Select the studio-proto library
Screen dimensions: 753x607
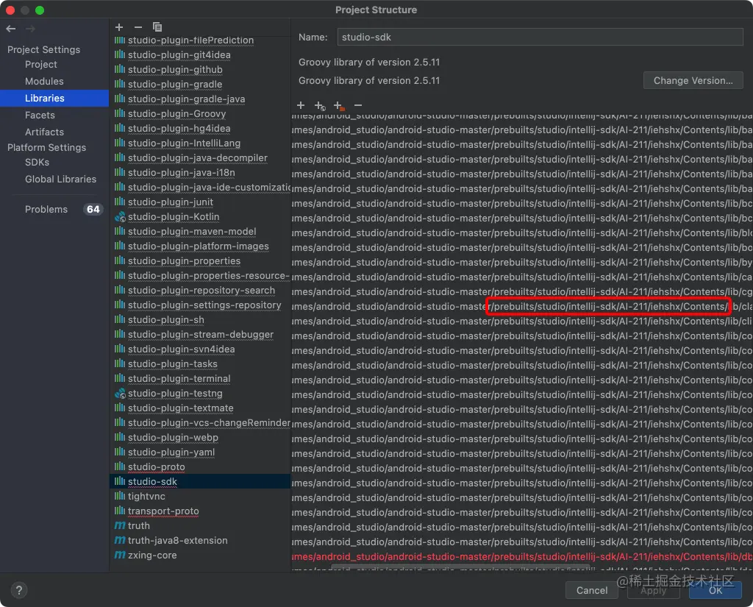156,466
